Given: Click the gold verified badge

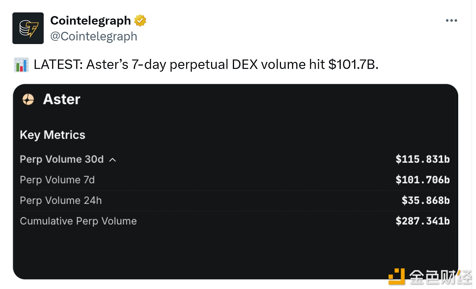Looking at the screenshot, I should point(140,21).
